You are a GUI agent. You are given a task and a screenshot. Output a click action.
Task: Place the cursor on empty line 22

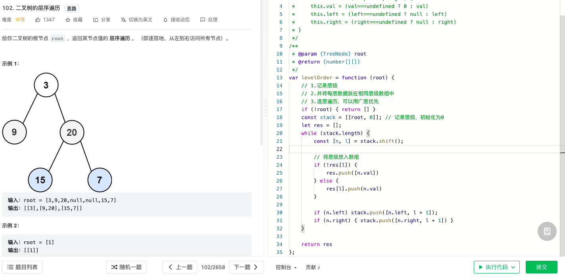tap(425, 149)
